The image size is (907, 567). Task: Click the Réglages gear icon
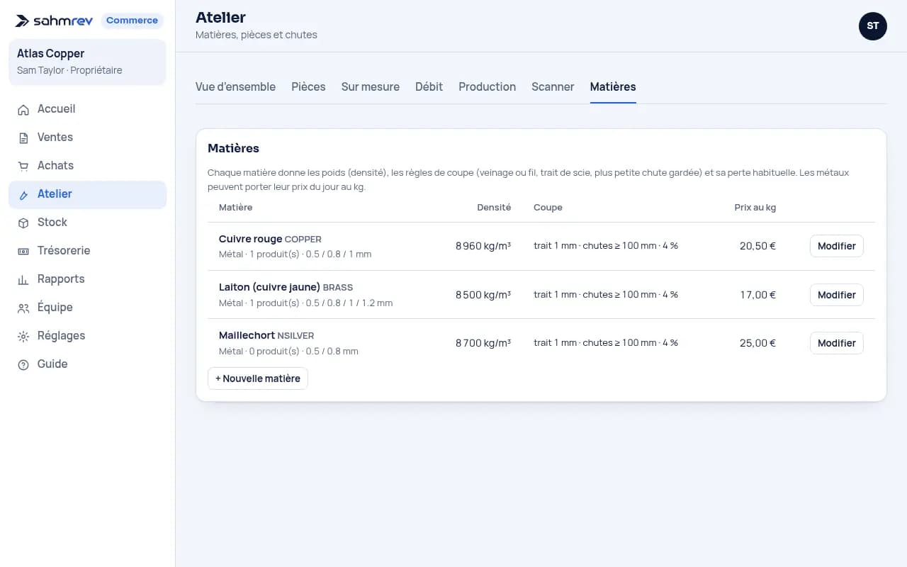23,336
